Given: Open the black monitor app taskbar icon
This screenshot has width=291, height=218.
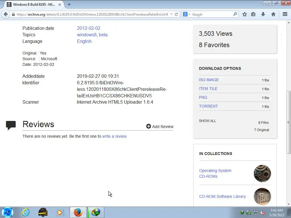Looking at the screenshot, I should (43, 212).
